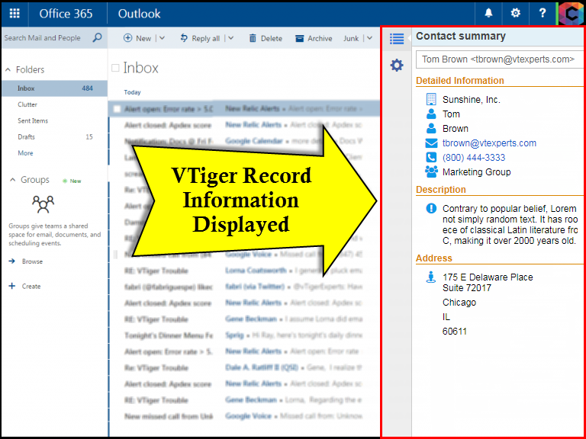The width and height of the screenshot is (586, 439).
Task: Click the address location pin icon
Action: [431, 277]
